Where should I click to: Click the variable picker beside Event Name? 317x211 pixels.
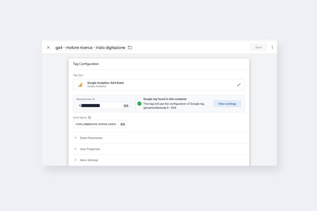pyautogui.click(x=123, y=124)
